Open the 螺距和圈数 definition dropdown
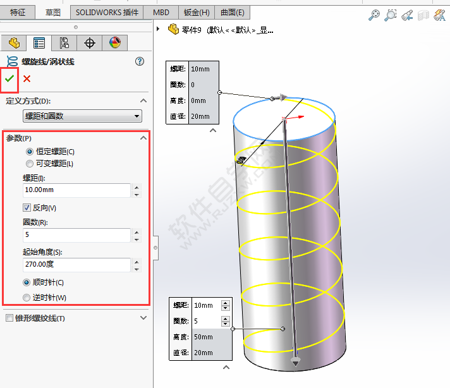The height and width of the screenshot is (388, 450). [x=82, y=116]
